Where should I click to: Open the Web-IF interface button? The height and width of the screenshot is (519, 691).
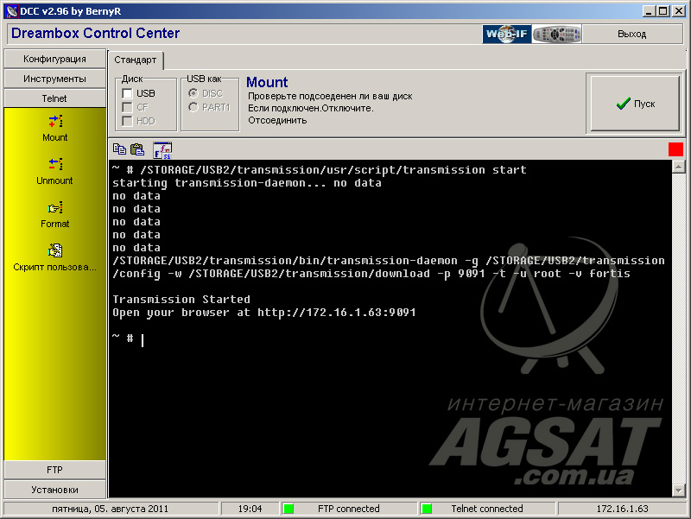pyautogui.click(x=507, y=34)
